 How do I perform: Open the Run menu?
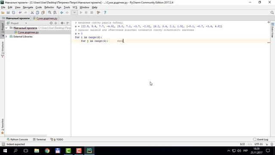click(x=59, y=7)
